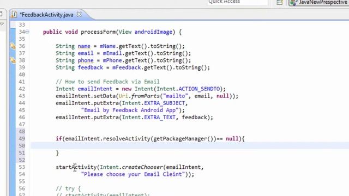Click the word fromParts on line 43
Viewport: 349px width, 196px height.
pos(146,96)
